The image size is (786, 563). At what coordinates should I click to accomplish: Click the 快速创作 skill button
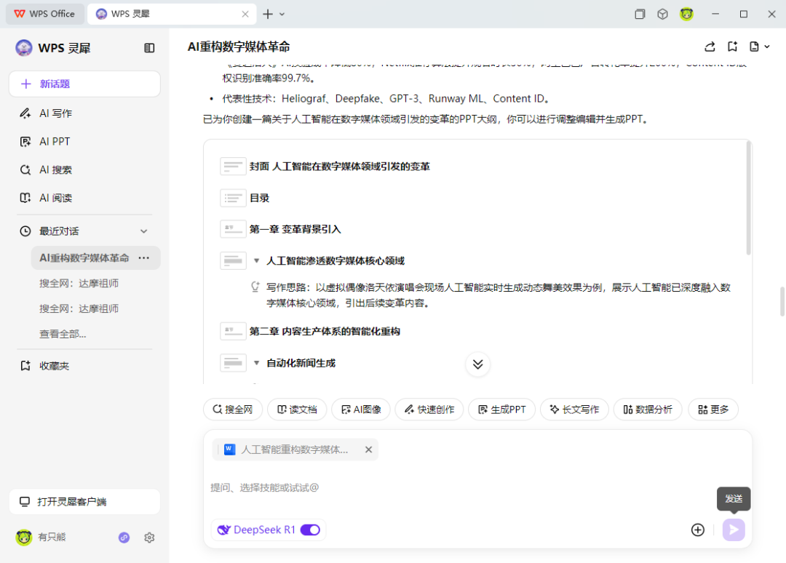tap(429, 410)
